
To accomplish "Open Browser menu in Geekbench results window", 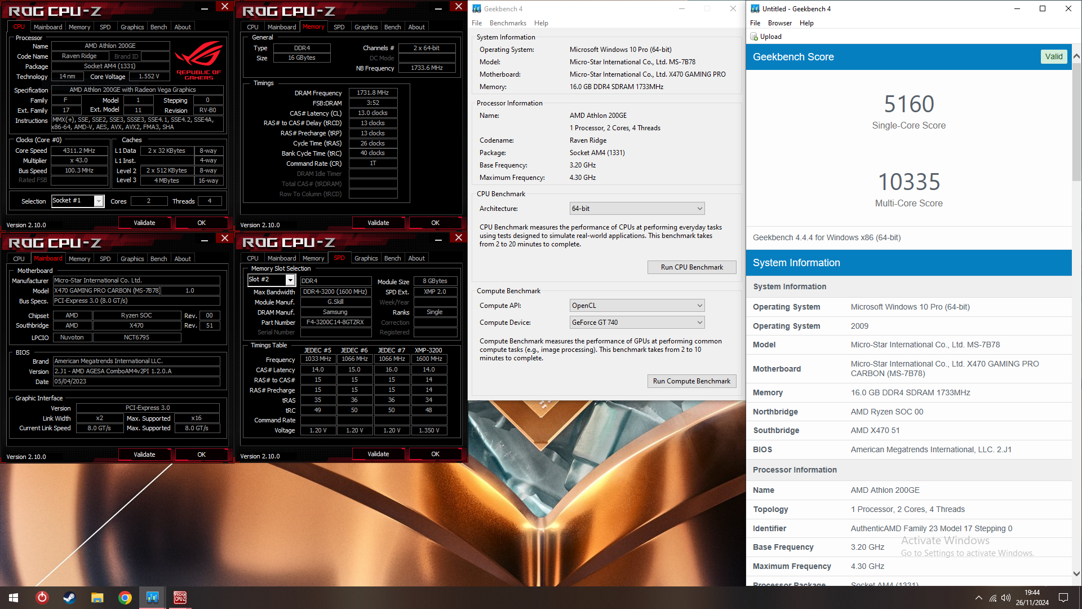I will coord(780,23).
